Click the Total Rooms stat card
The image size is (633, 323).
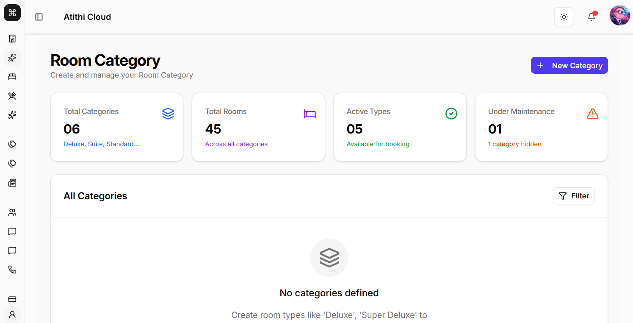[258, 127]
